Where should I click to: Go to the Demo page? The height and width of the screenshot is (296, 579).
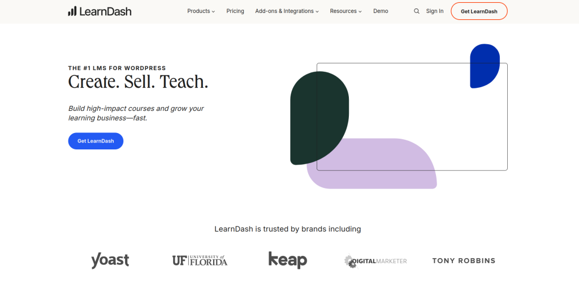click(381, 11)
